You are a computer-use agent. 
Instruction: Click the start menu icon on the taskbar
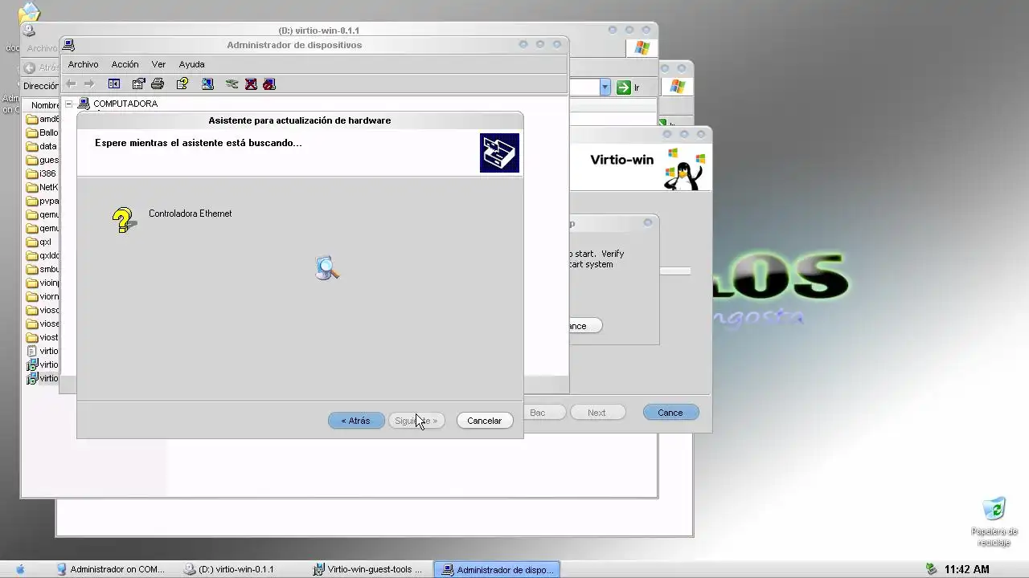tap(20, 569)
